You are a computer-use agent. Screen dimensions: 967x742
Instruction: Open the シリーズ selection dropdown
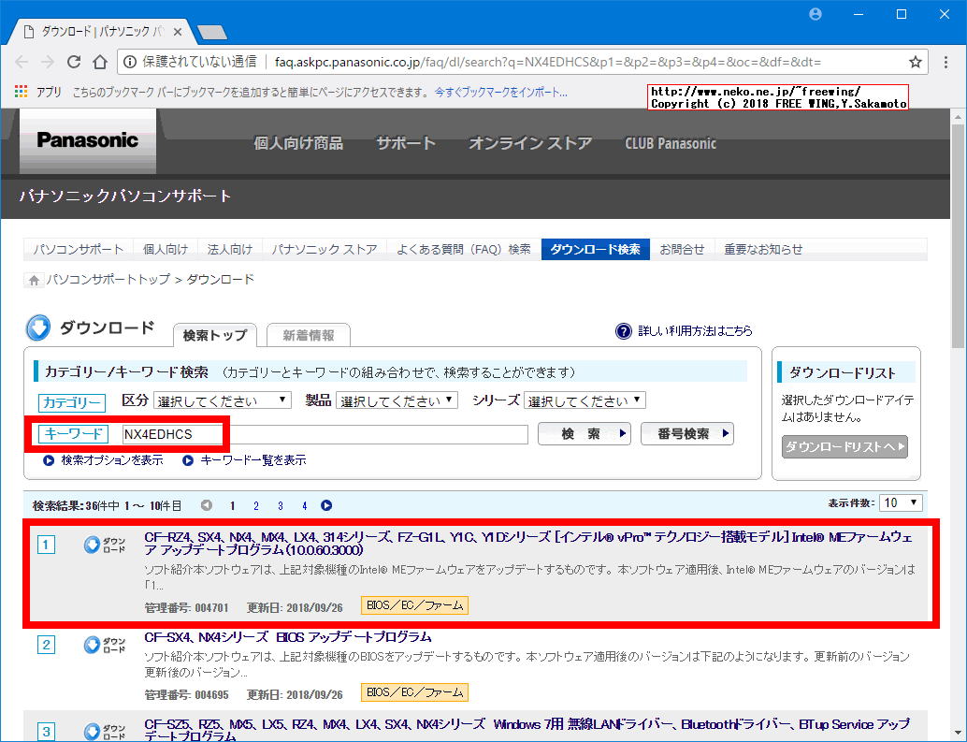click(584, 400)
